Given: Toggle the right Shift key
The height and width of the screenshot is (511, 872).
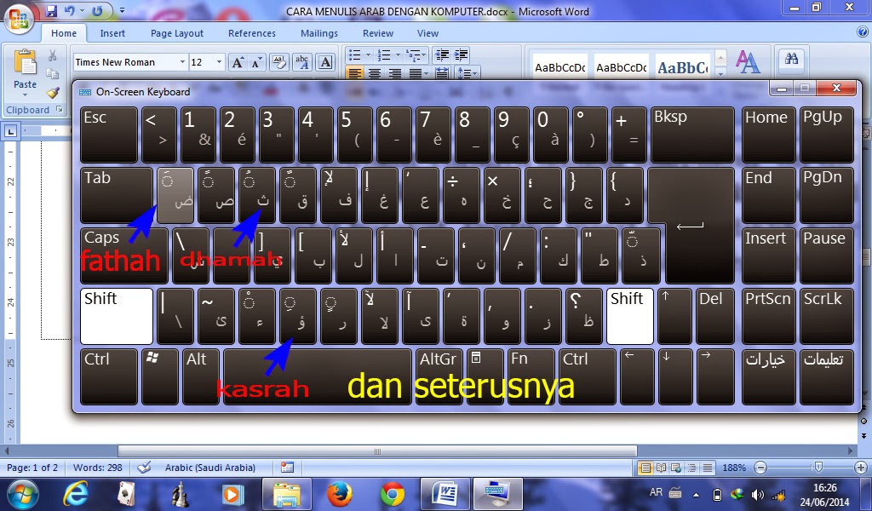Looking at the screenshot, I should tap(629, 316).
